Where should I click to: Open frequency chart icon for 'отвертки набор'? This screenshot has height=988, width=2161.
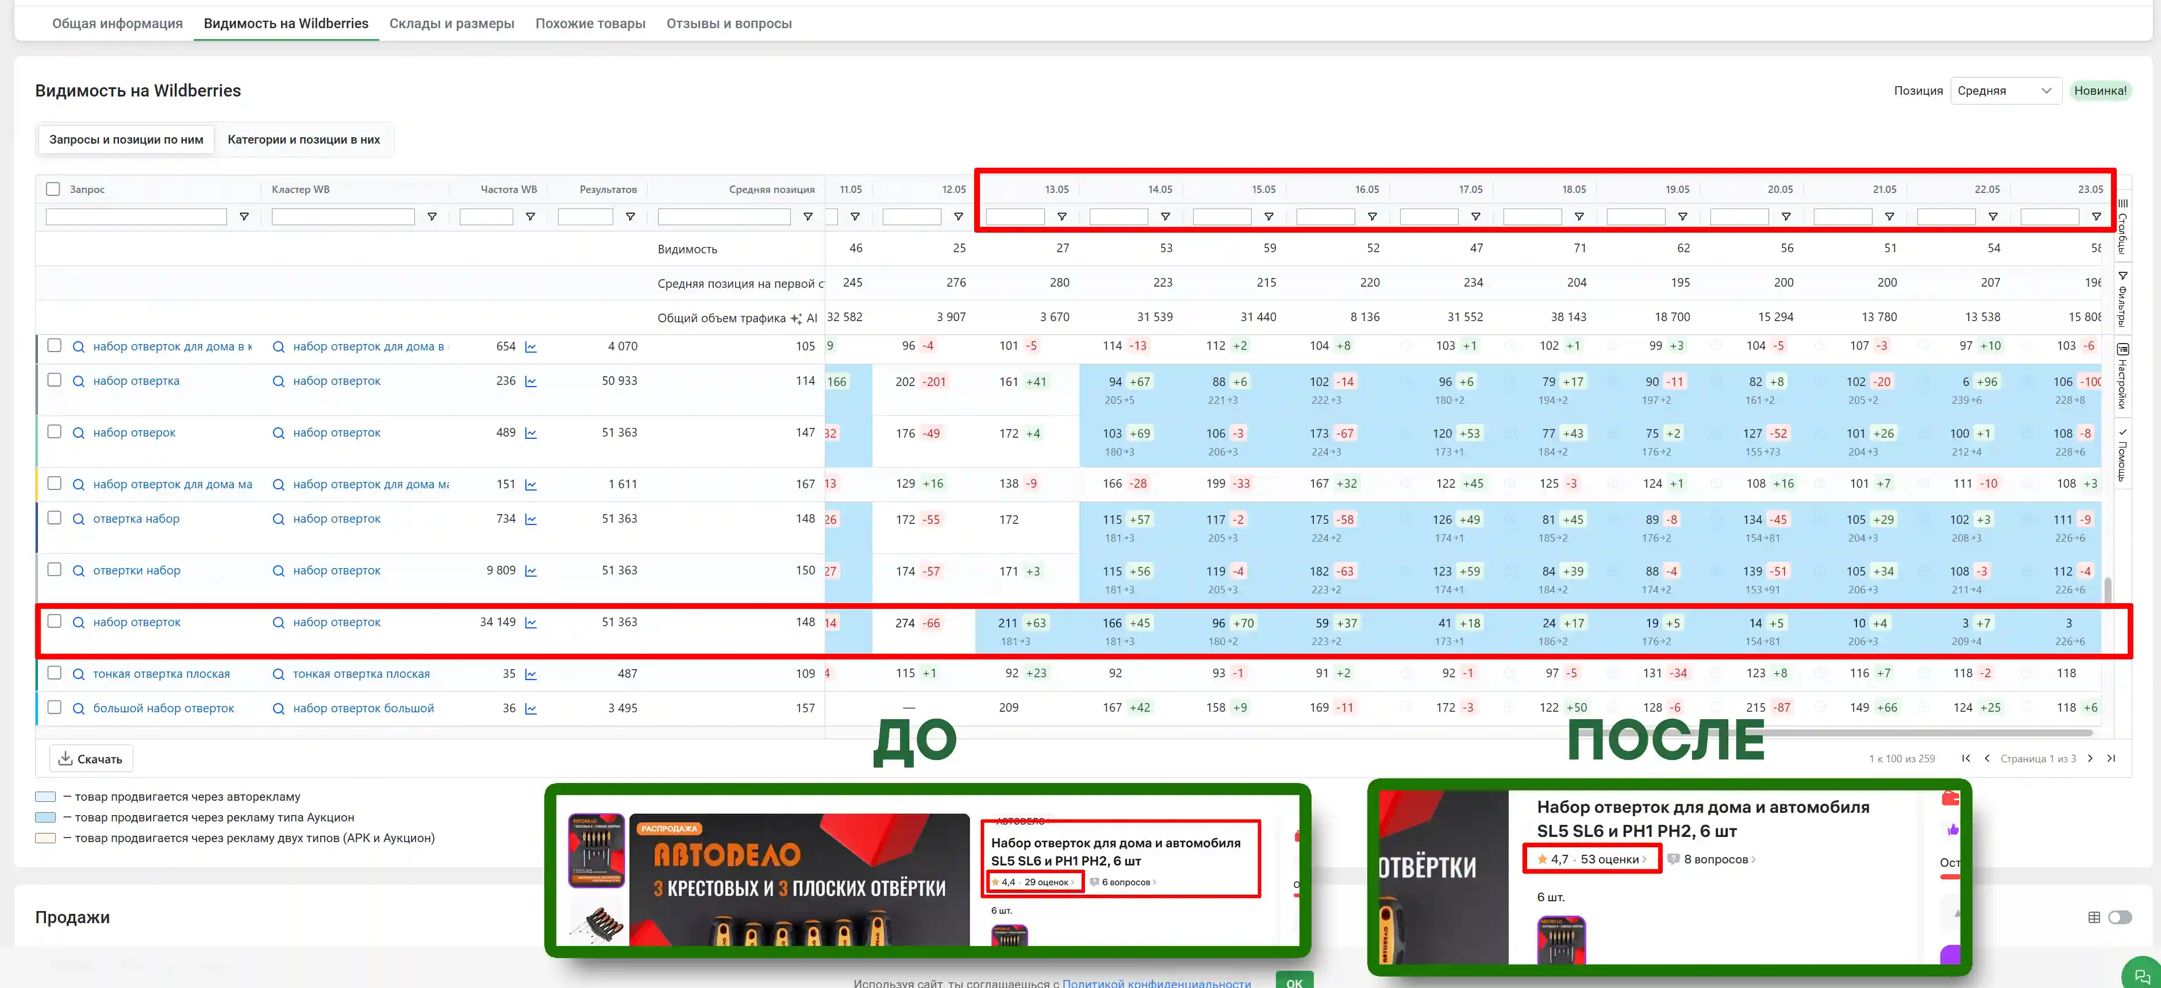coord(531,571)
